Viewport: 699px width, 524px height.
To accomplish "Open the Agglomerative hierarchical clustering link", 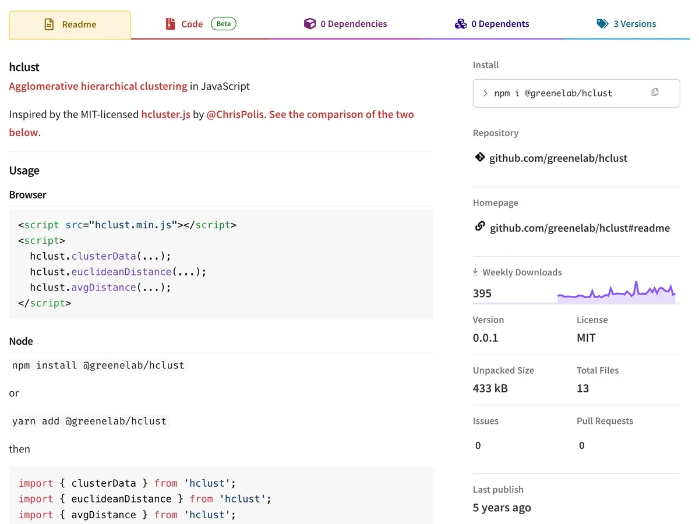I will coord(98,86).
